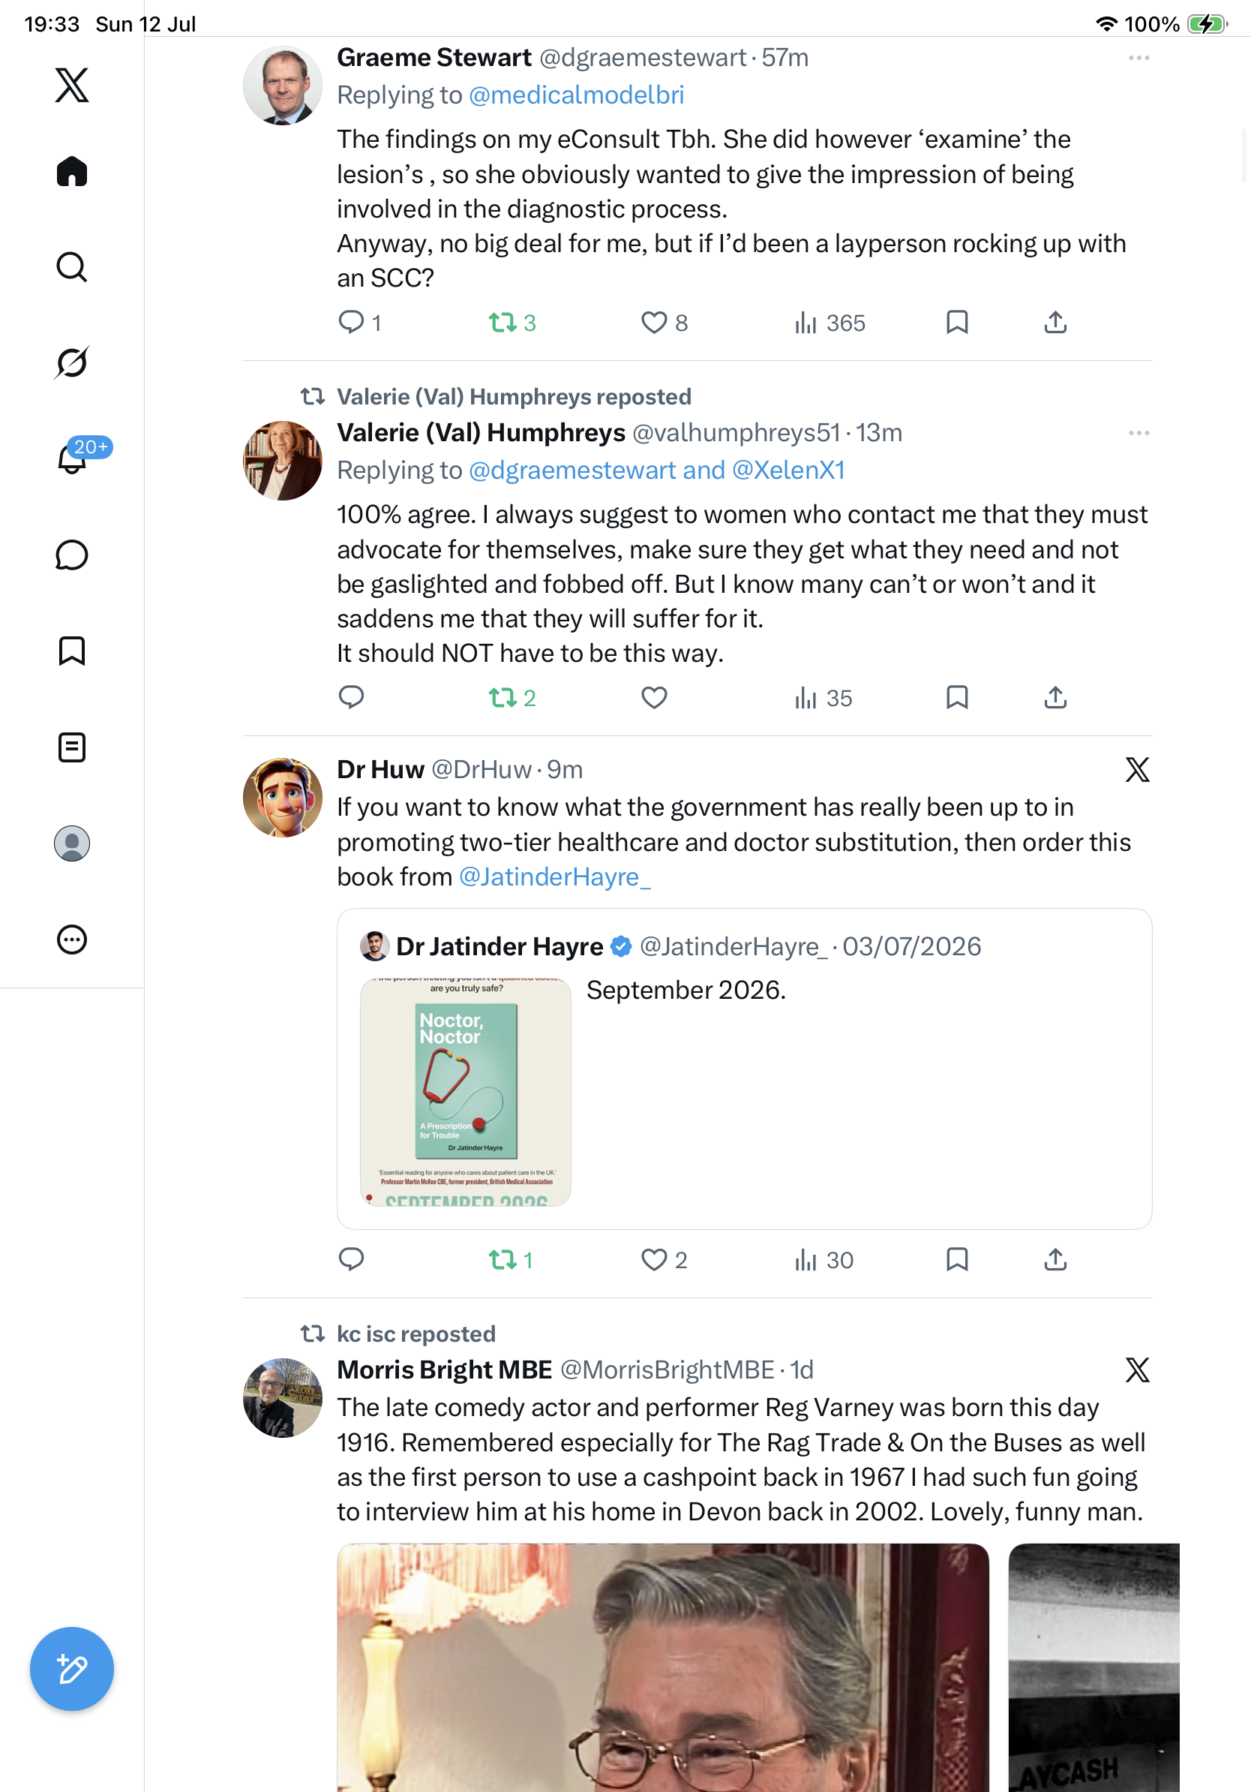Open more options on Valerie Humphreys' post
This screenshot has height=1792, width=1251.
[1138, 432]
